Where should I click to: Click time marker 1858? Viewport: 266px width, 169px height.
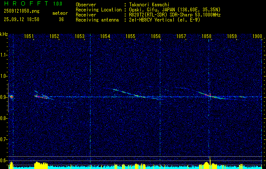click(x=206, y=36)
